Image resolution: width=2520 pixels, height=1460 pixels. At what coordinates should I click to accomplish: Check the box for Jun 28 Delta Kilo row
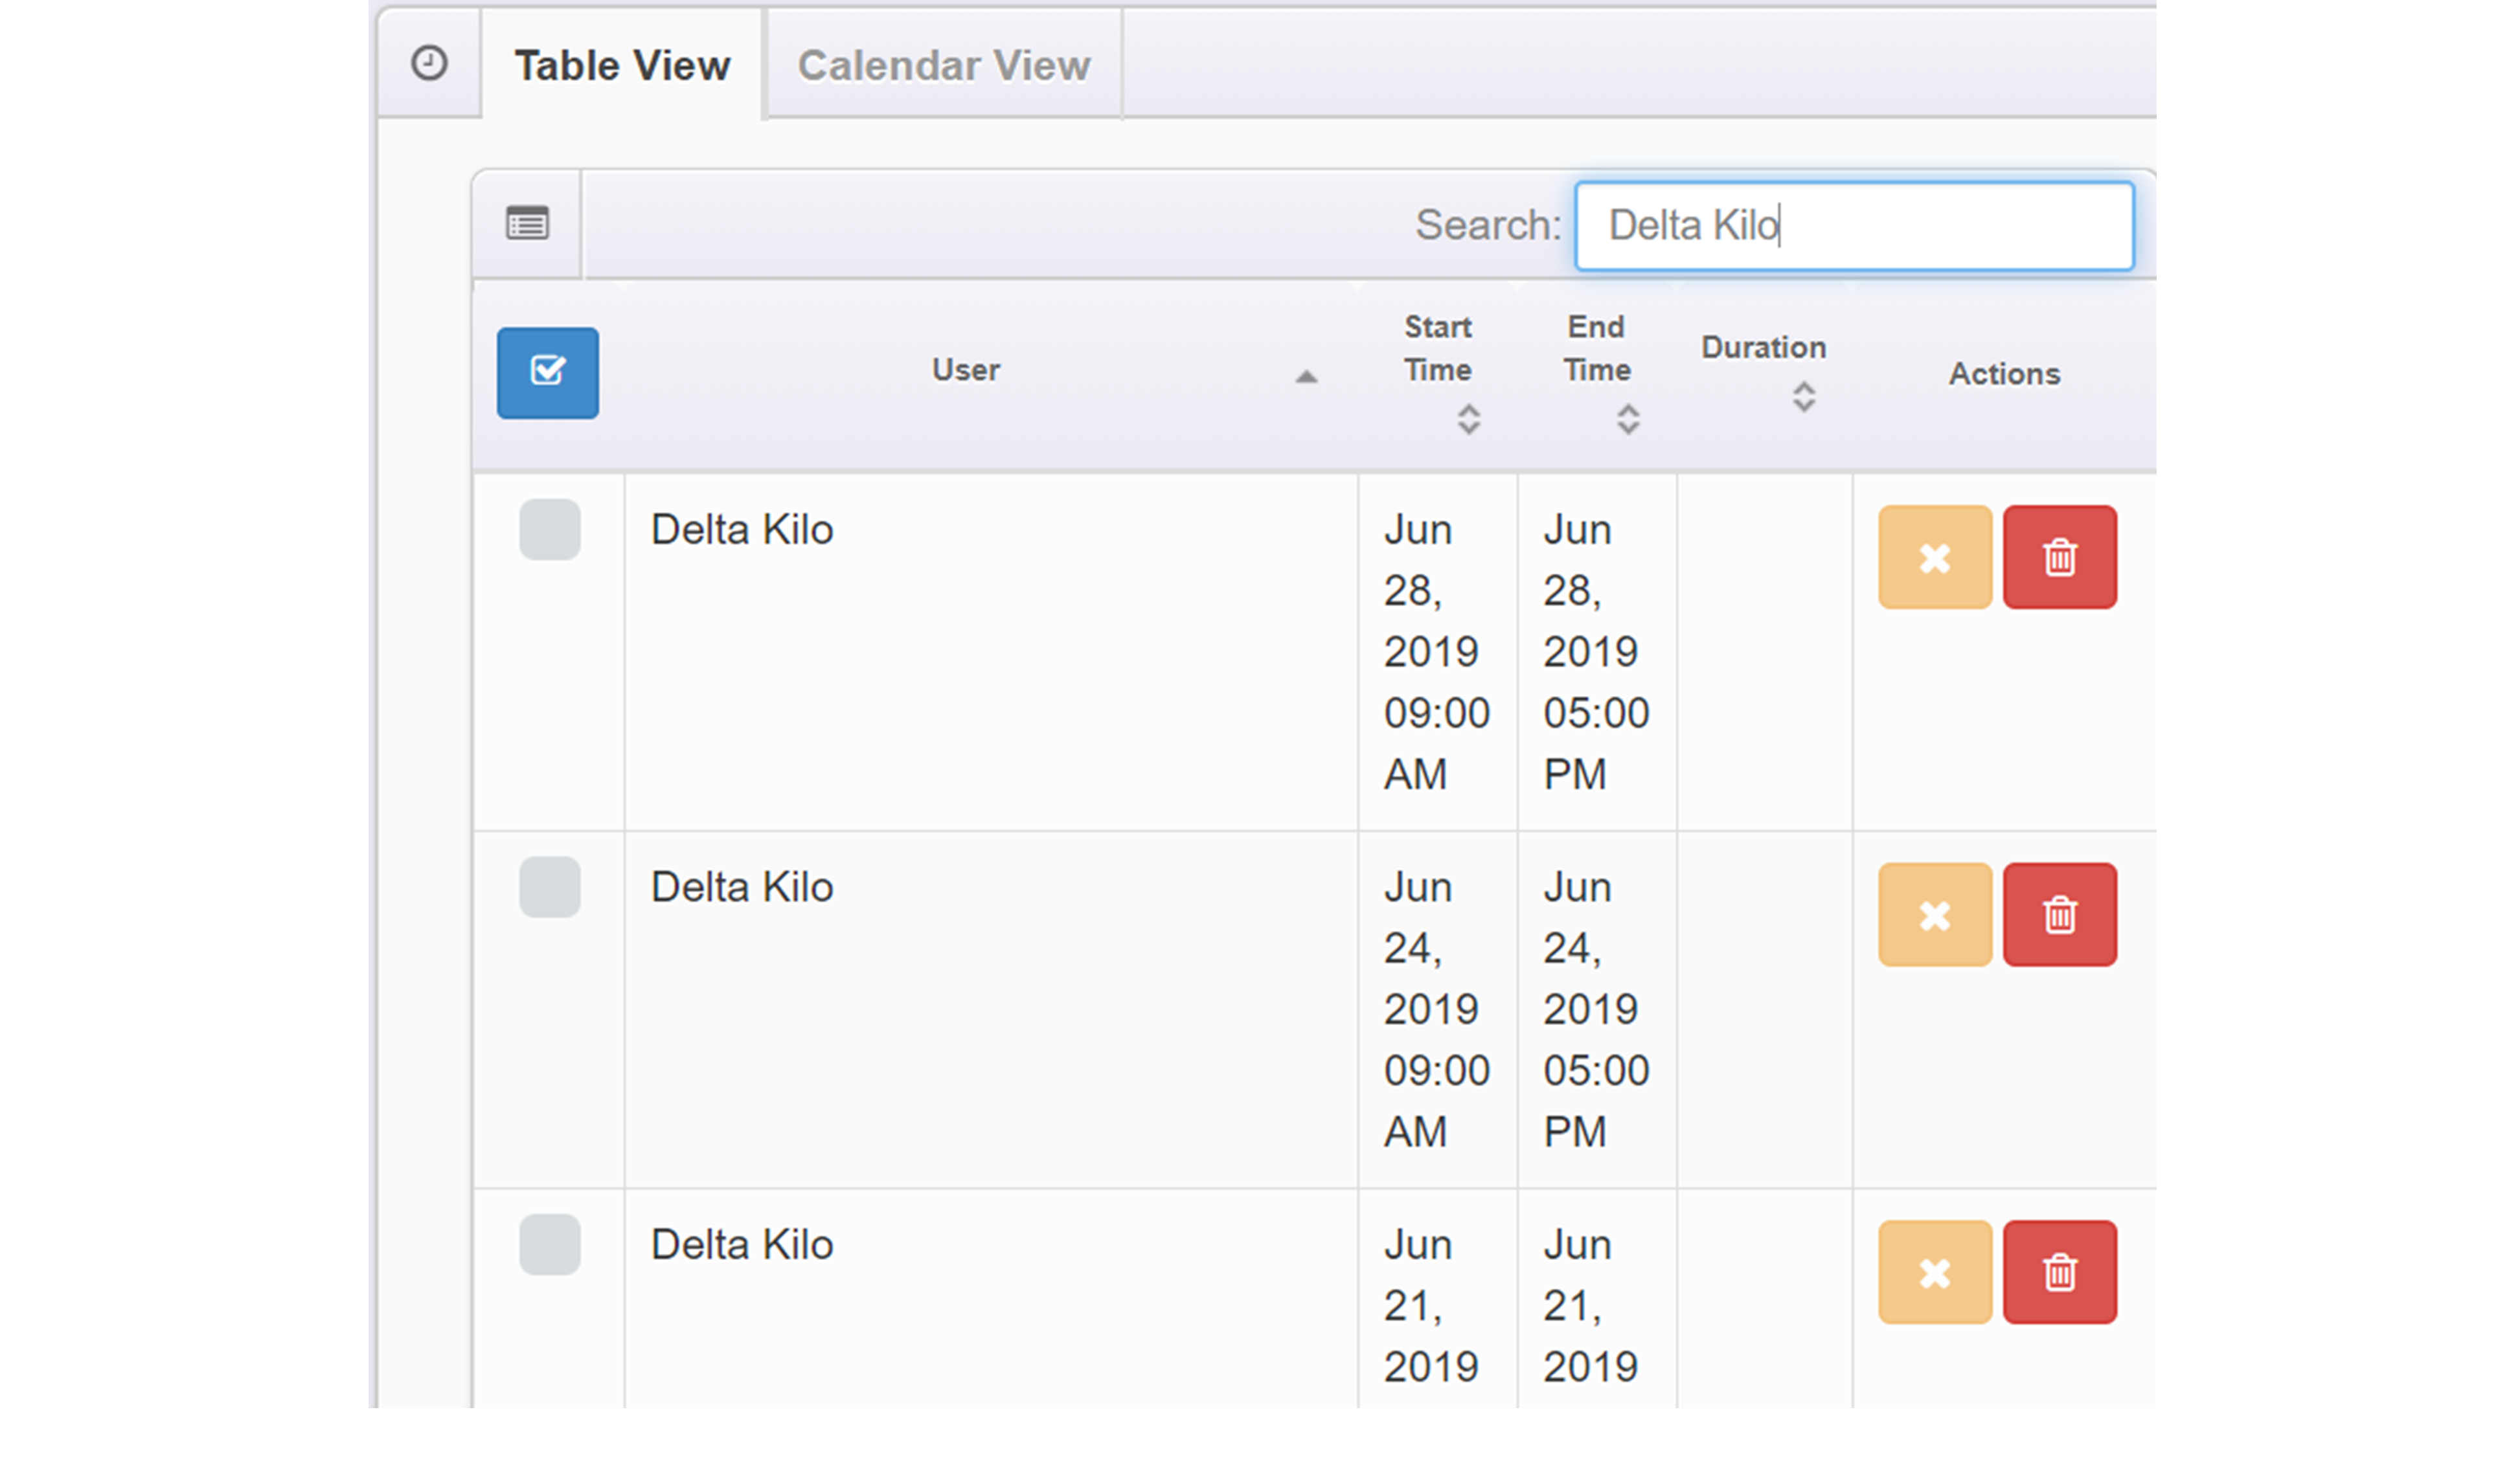tap(549, 529)
